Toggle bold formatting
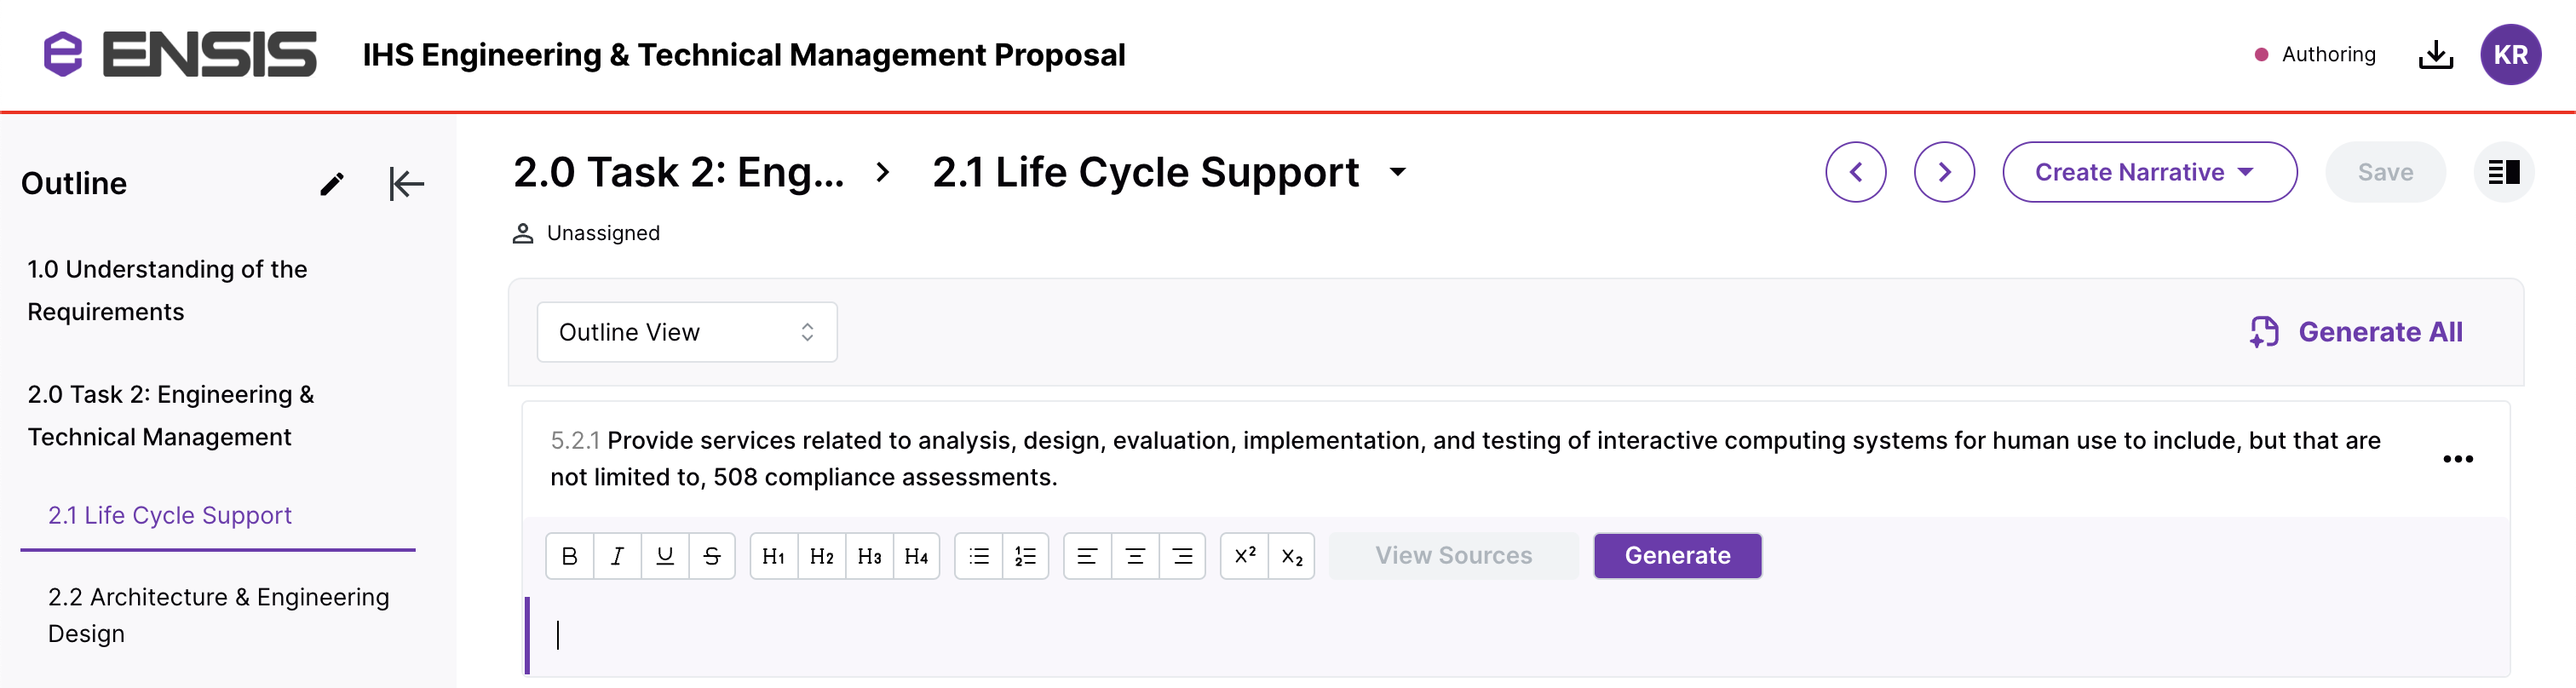 (x=569, y=556)
